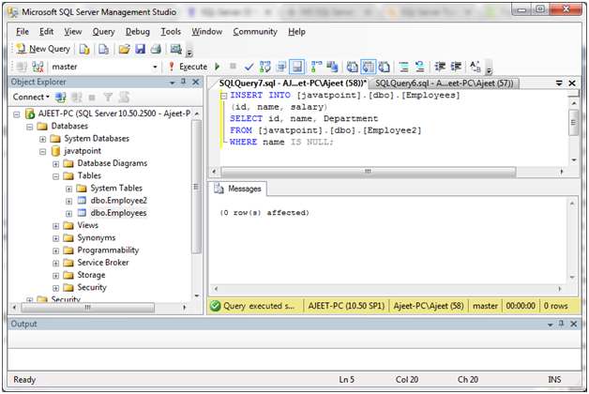Click the Activity Monitor toolbar icon
Screen dimensions: 589x394
click(175, 49)
